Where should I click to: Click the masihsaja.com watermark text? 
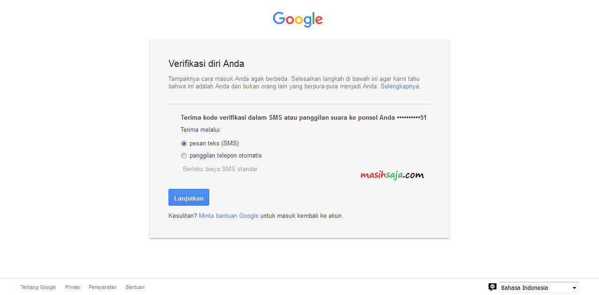pos(392,175)
